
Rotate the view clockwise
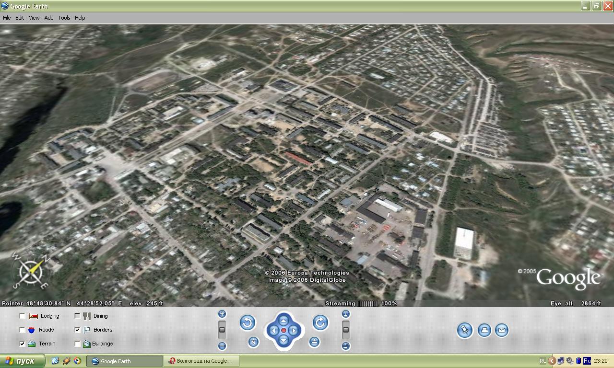pyautogui.click(x=320, y=322)
